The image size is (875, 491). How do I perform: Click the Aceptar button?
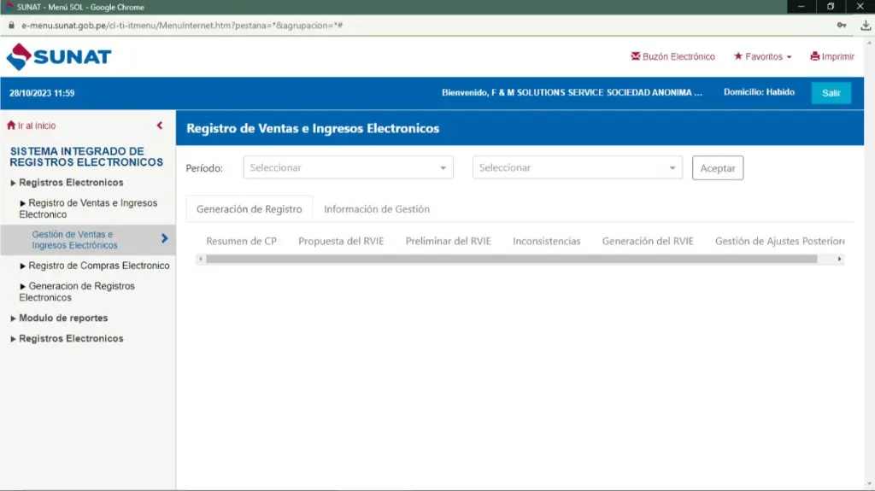[717, 168]
